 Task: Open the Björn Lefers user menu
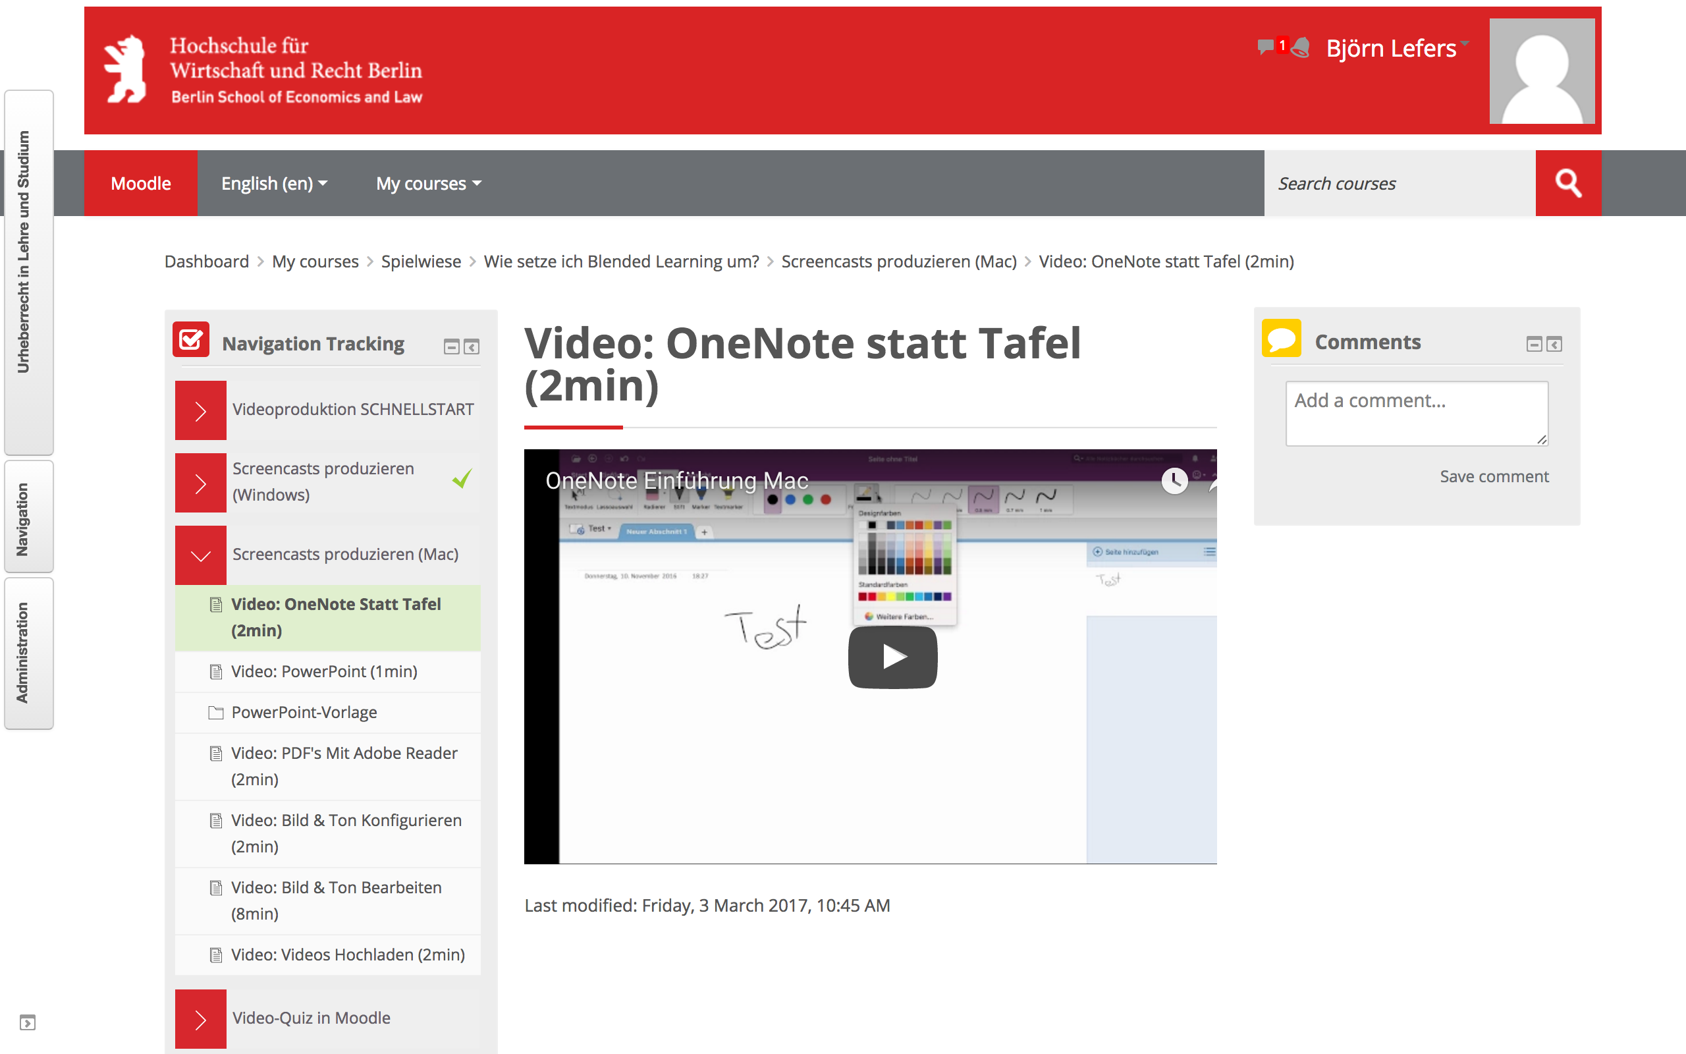point(1397,48)
